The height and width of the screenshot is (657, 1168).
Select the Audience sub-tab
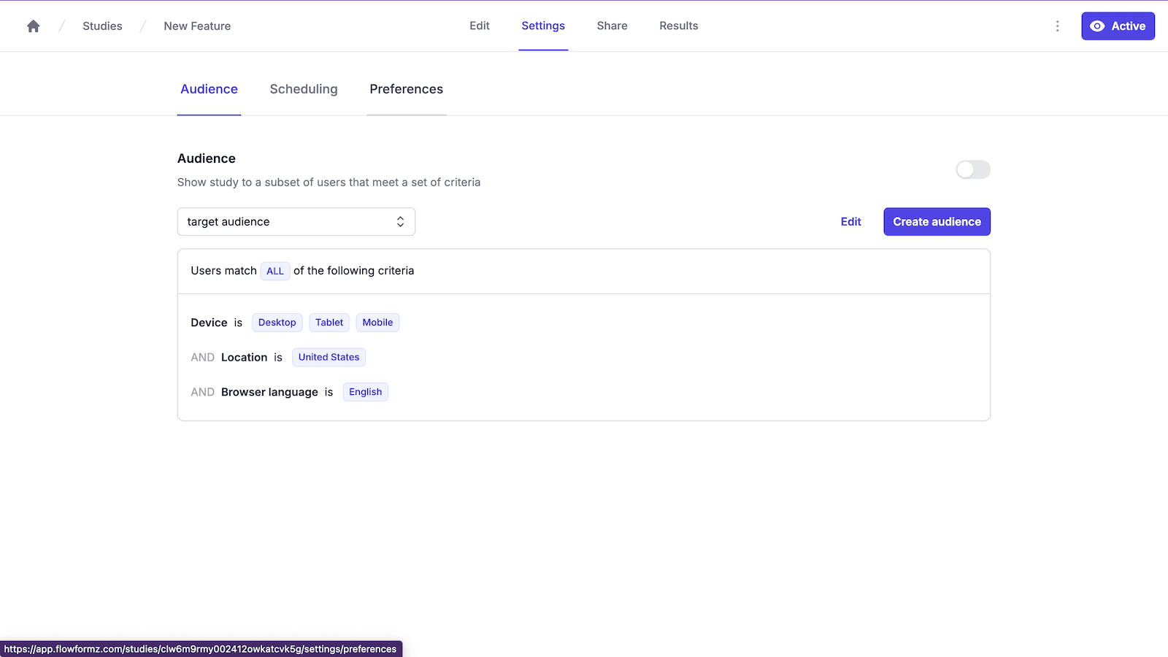[x=209, y=89]
